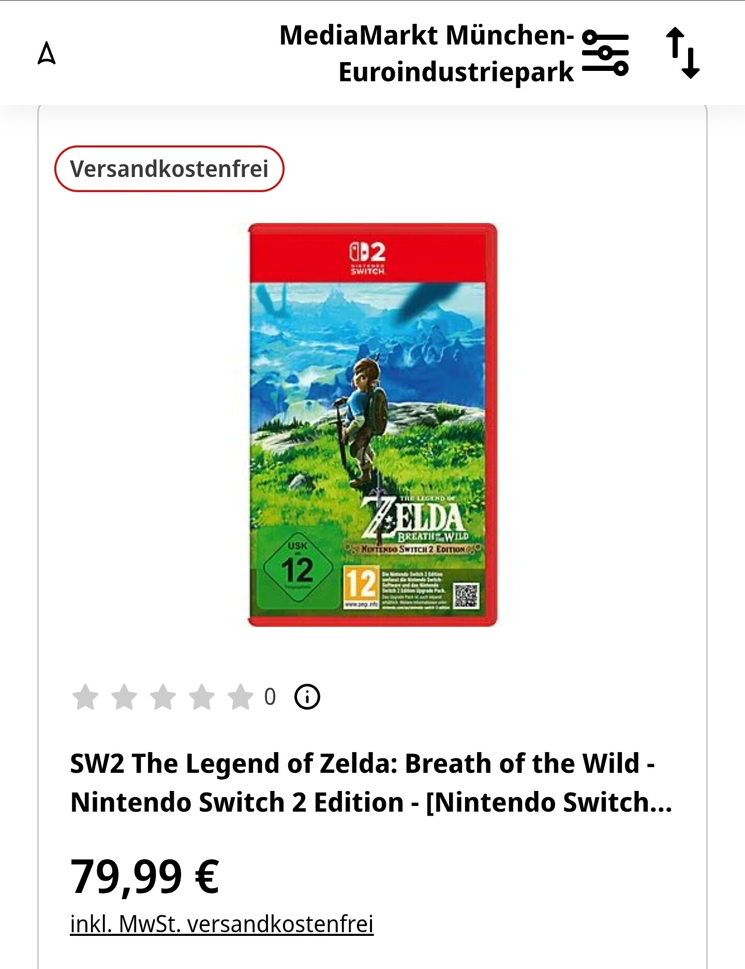Click the rating count 0
Image resolution: width=745 pixels, height=969 pixels.
(270, 697)
